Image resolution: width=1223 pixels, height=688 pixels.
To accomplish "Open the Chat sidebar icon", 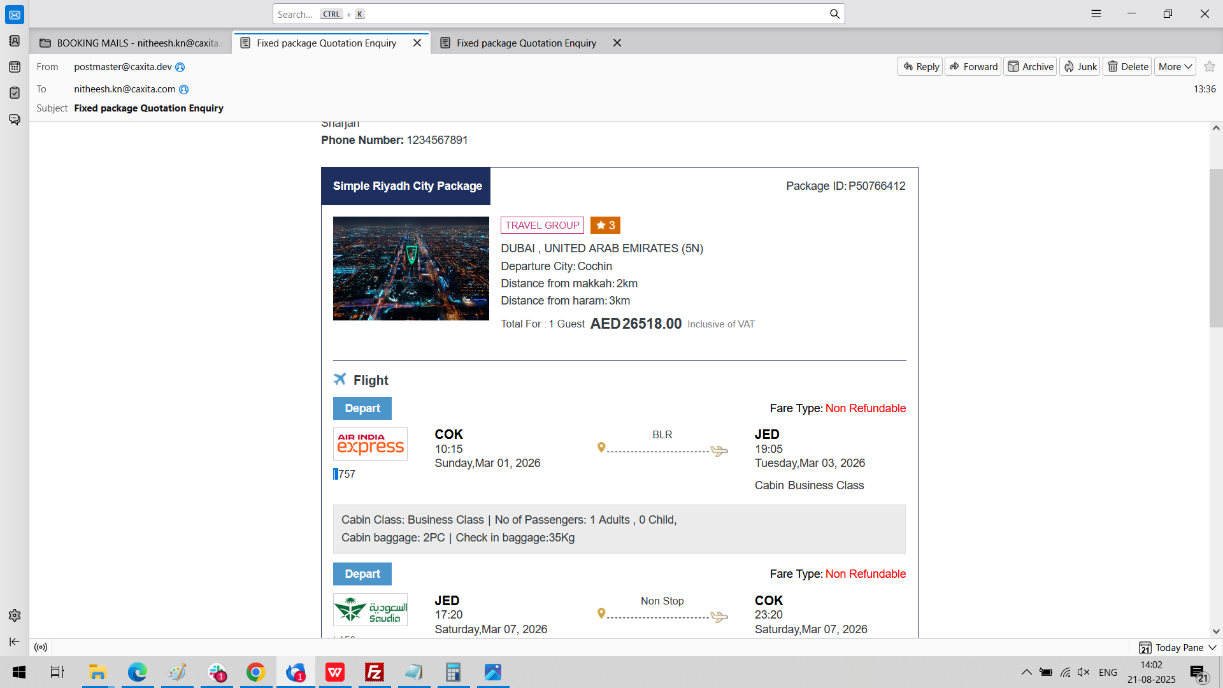I will point(14,119).
